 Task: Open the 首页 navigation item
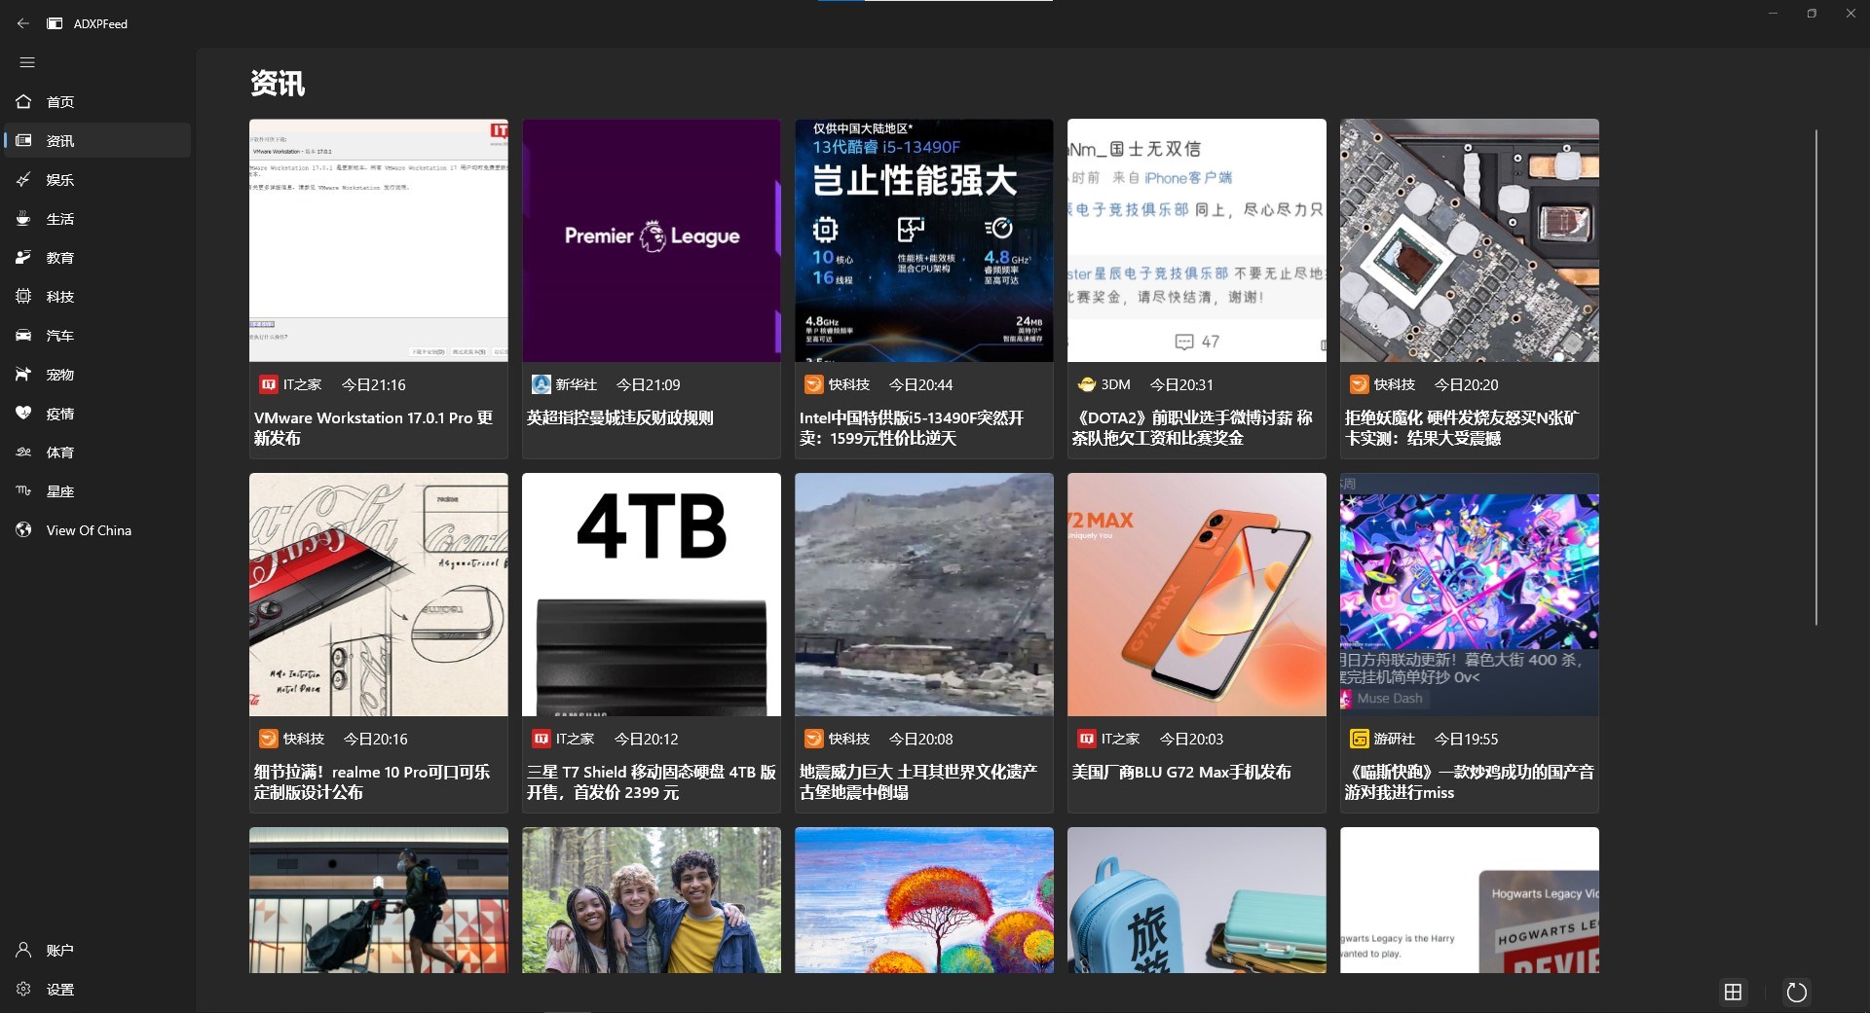coord(97,101)
